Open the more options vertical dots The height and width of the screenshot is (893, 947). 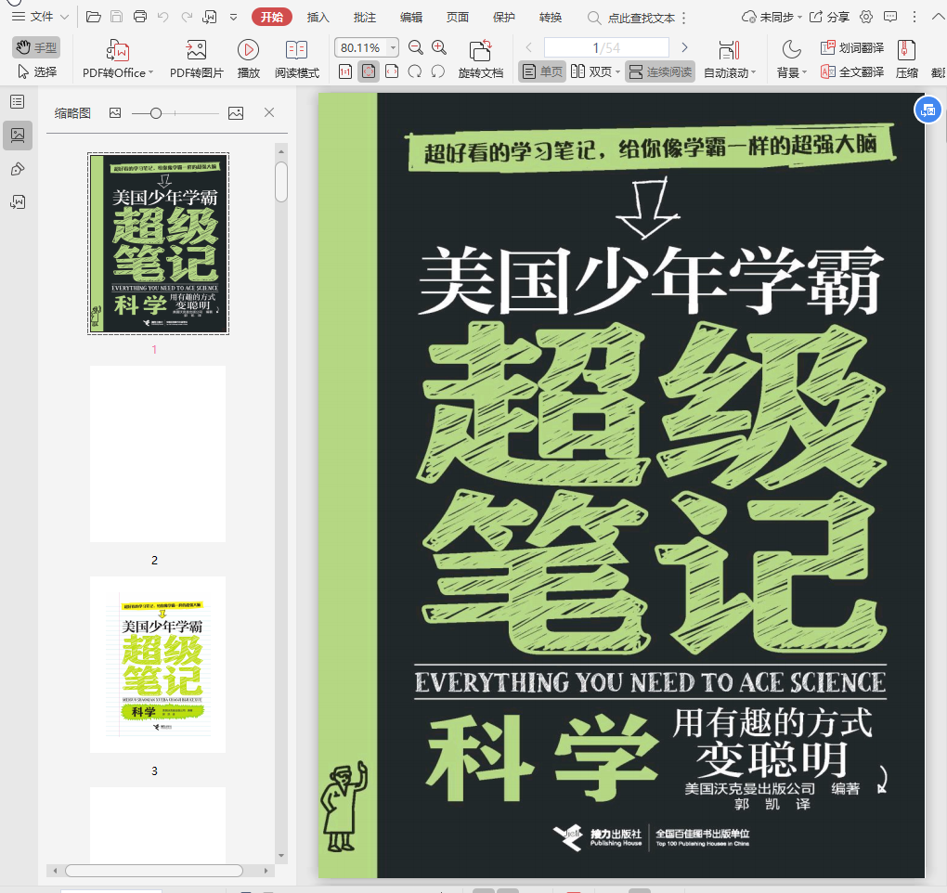pyautogui.click(x=915, y=17)
